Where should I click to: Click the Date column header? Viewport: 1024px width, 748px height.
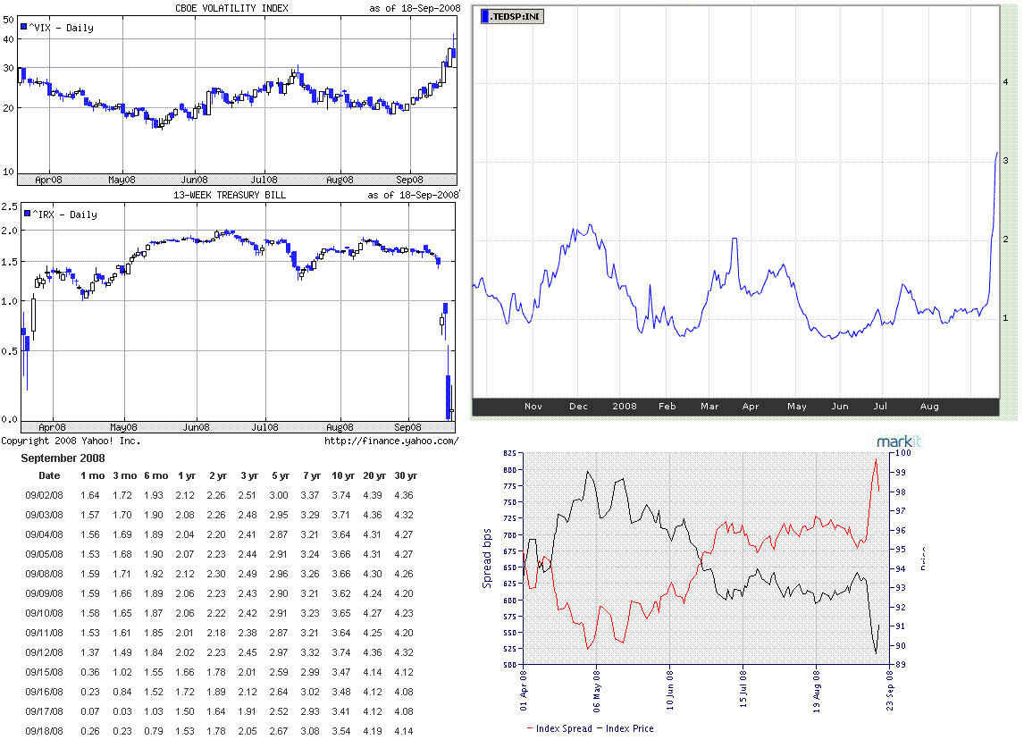coord(49,475)
